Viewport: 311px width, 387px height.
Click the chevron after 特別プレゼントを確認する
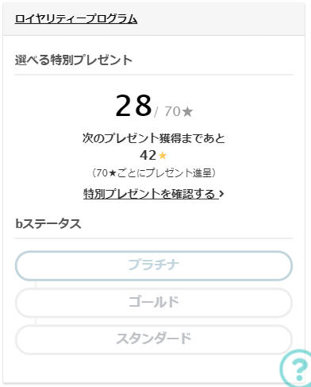point(221,194)
